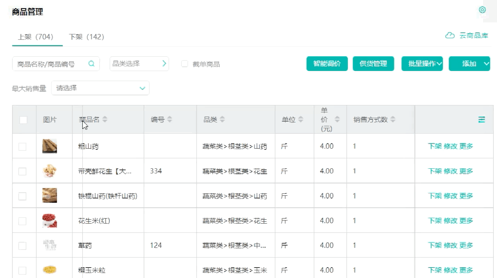Click the cloud icon beside 云商品库
Image resolution: width=497 pixels, height=278 pixels.
click(450, 35)
